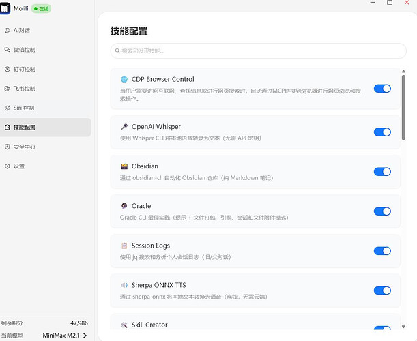Viewport: 417px width, 341px height.
Task: Click the Sherpa ONNX TTS title
Action: [158, 285]
